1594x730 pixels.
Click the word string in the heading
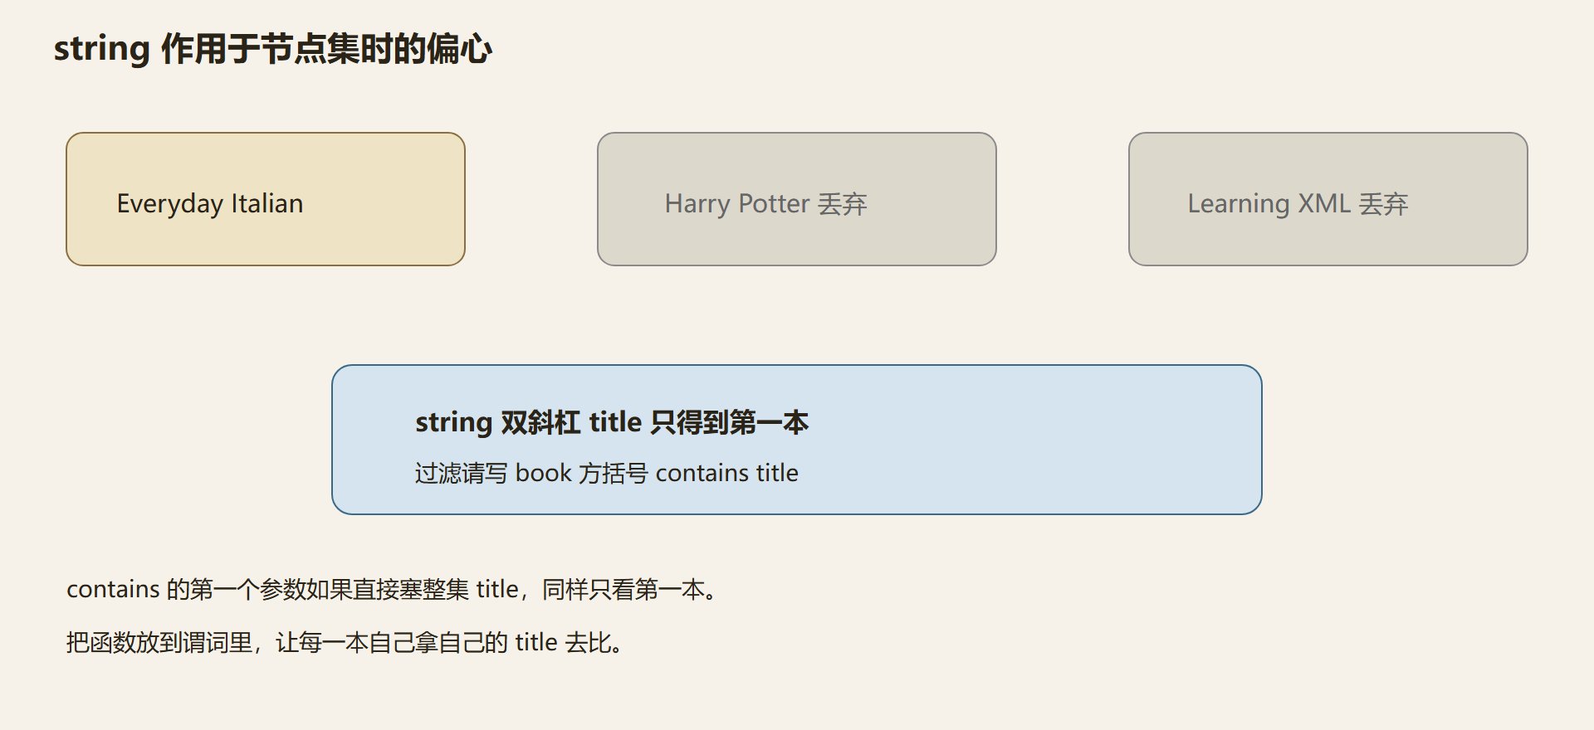tap(102, 49)
